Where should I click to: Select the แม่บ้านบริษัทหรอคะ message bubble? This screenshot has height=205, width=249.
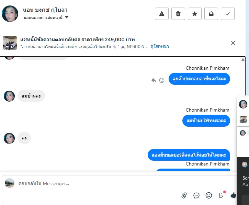pyautogui.click(x=206, y=121)
